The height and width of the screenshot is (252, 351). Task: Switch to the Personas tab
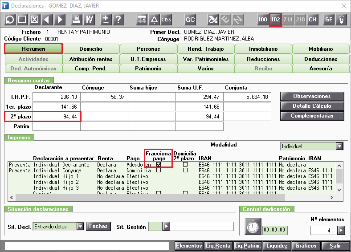[x=148, y=49]
